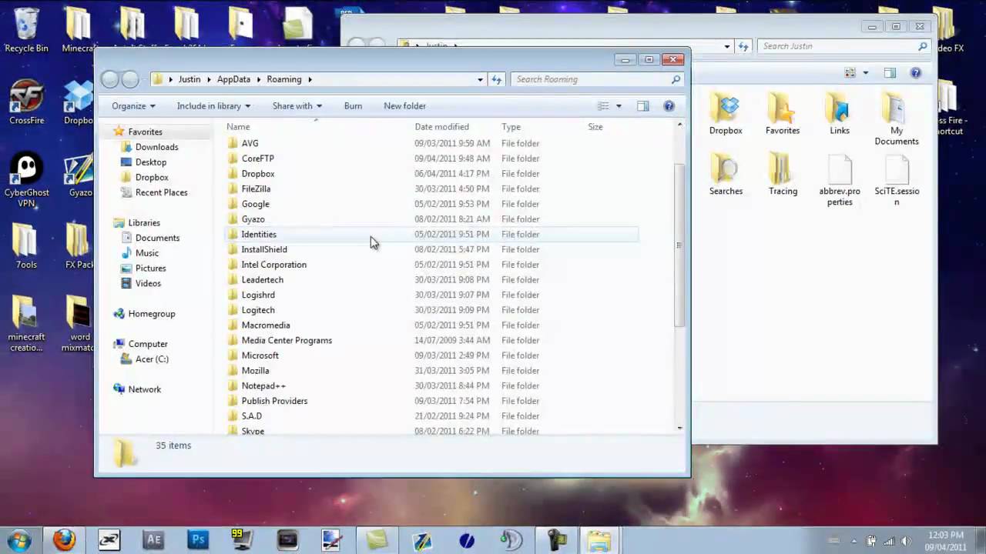Expand the Roaming address bar history dropdown
Screen dimensions: 986x554
click(480, 79)
